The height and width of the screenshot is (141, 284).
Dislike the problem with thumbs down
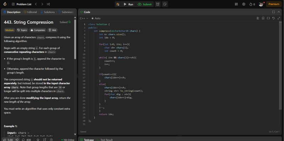click(x=17, y=140)
